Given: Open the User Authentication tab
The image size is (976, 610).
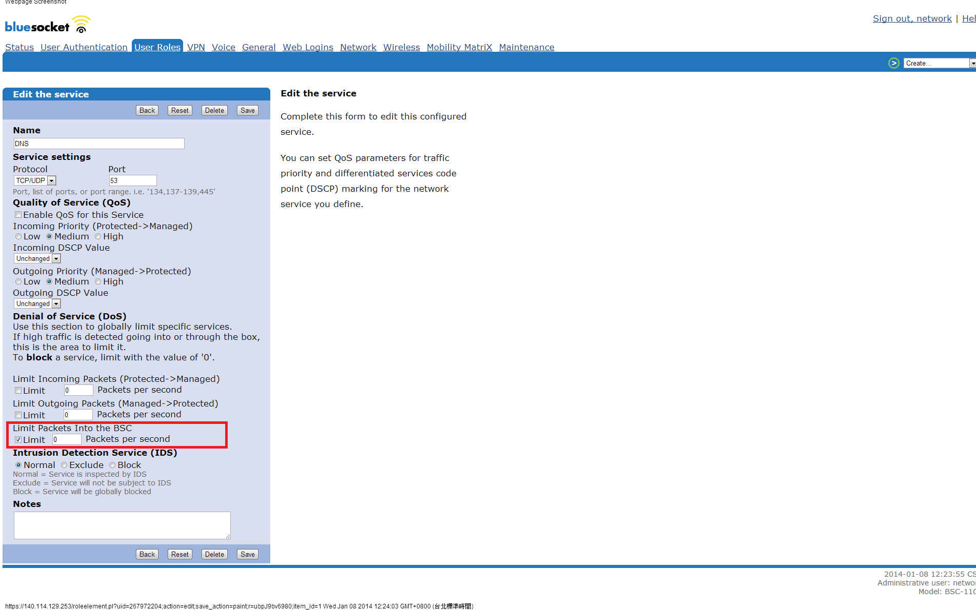Looking at the screenshot, I should click(84, 47).
